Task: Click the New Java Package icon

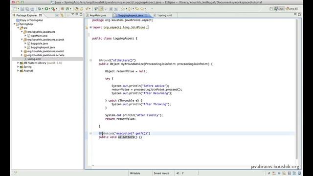Action: click(62, 9)
